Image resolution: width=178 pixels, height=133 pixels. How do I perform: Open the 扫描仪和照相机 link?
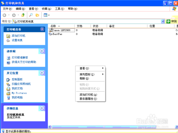(x=21, y=84)
